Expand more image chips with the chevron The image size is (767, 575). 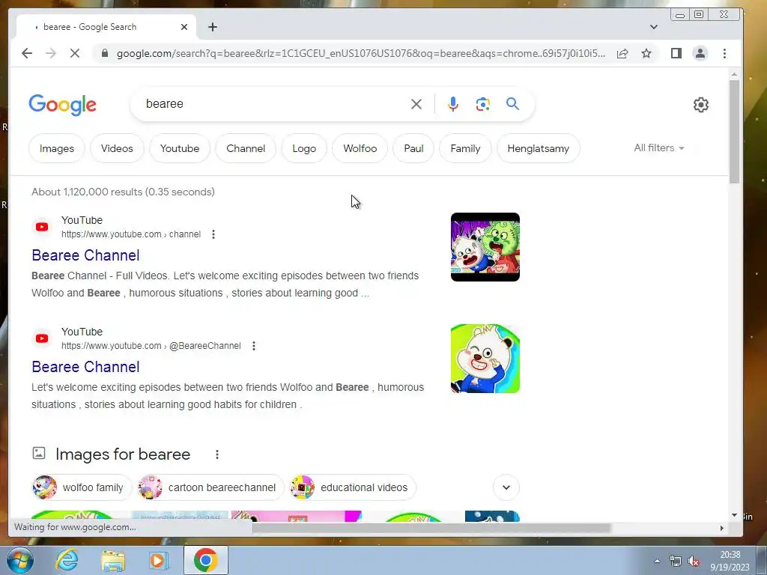click(506, 487)
